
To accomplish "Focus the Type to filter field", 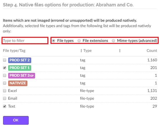I will click(x=25, y=41).
